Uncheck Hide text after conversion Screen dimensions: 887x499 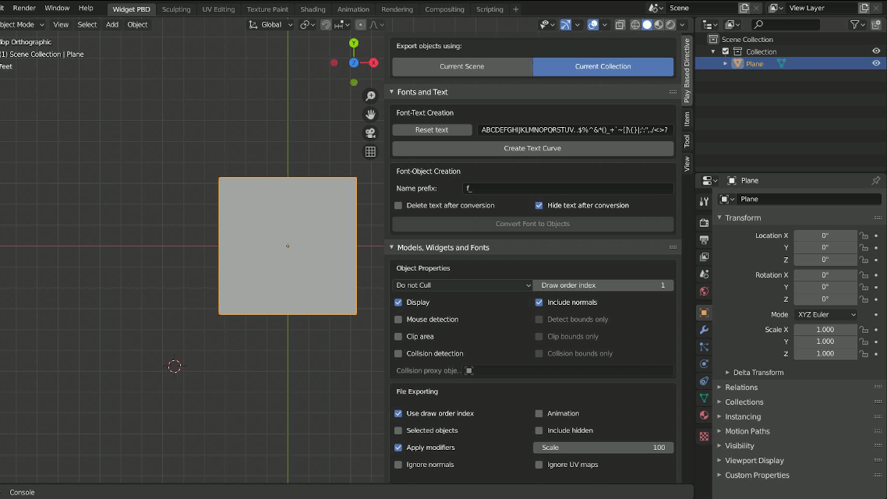point(539,206)
